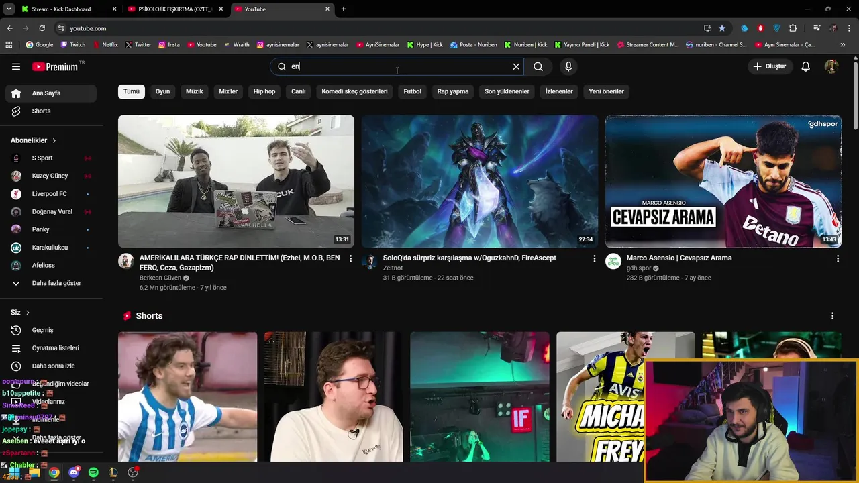Open Google Chrome from the taskbar
The width and height of the screenshot is (859, 483).
click(54, 472)
